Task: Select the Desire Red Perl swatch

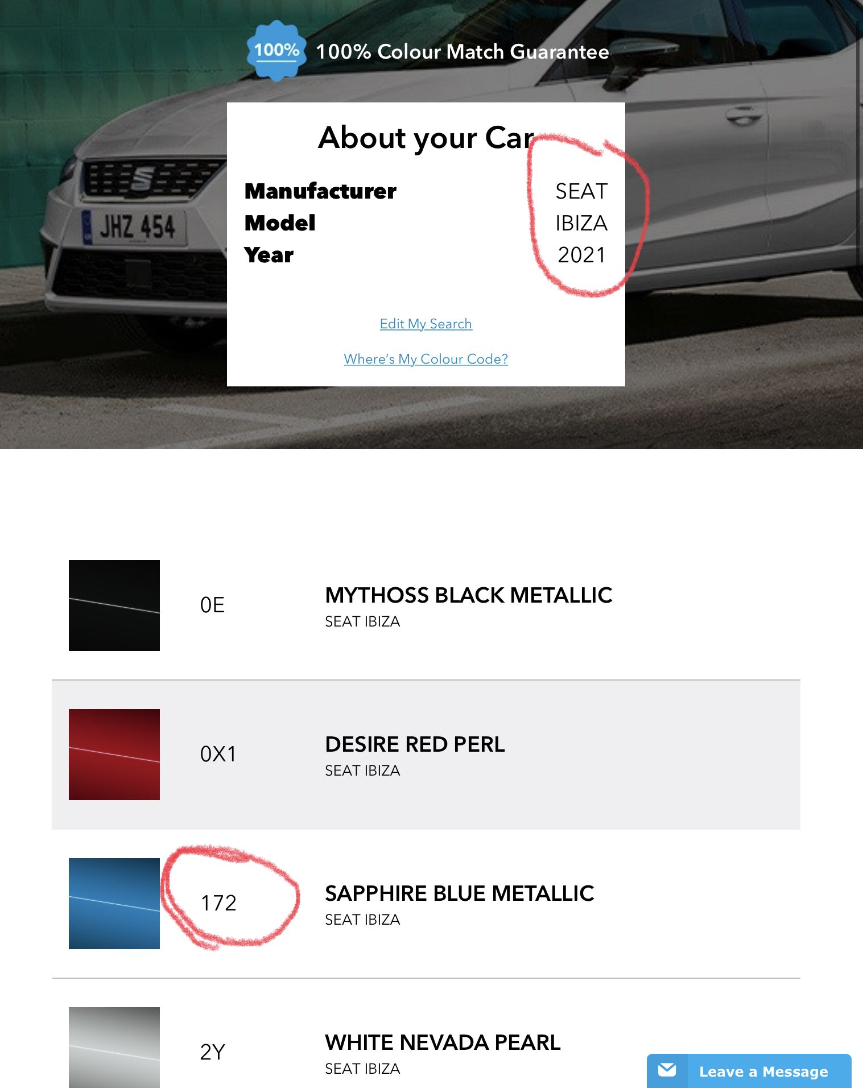Action: [114, 755]
